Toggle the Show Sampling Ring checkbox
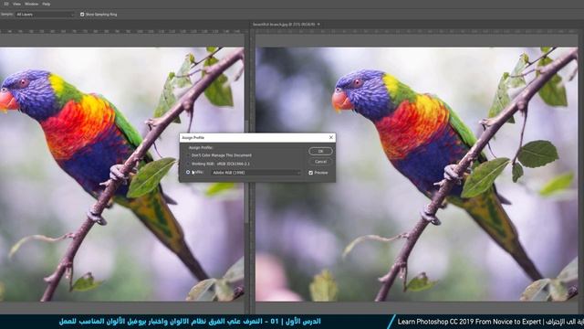 tap(82, 15)
